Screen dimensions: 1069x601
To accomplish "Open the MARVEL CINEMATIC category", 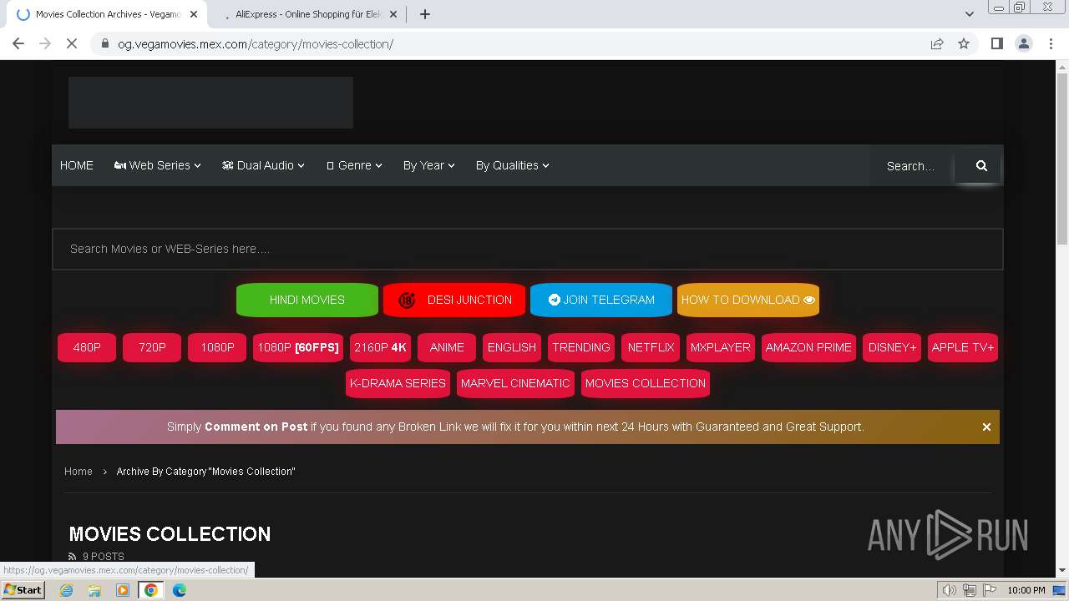I will [515, 383].
